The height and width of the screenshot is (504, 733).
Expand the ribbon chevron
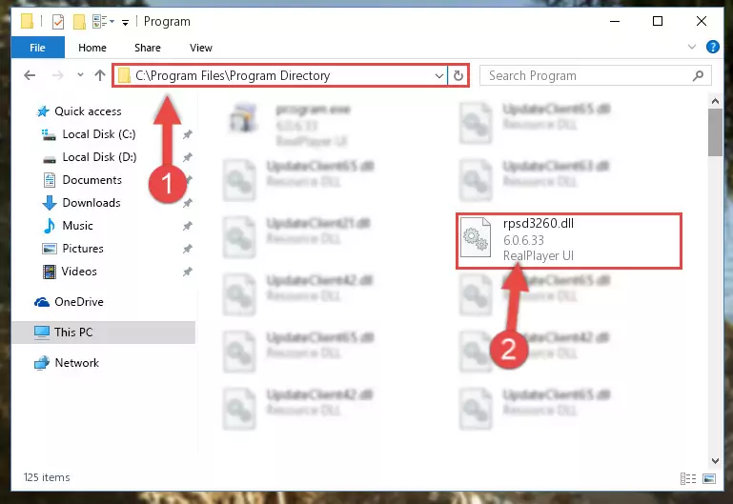(692, 47)
